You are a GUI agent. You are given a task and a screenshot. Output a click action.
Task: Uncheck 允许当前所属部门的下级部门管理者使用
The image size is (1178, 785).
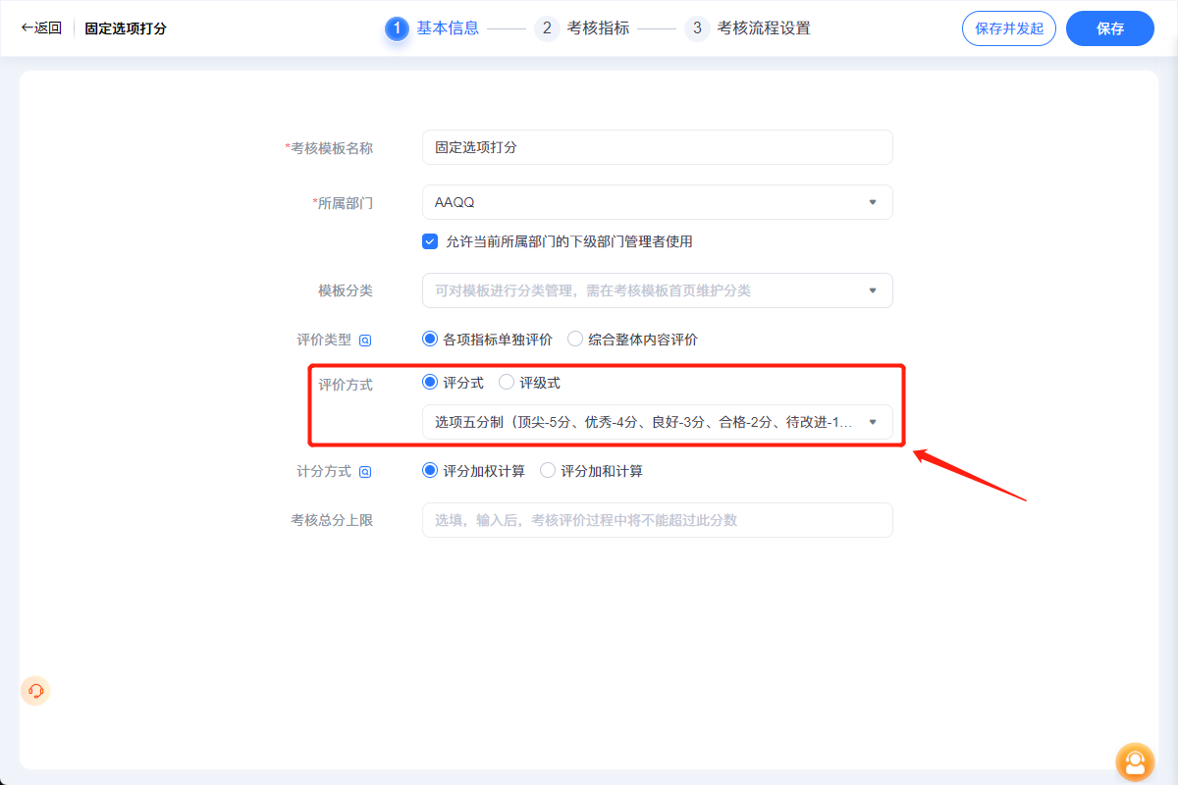coord(429,241)
